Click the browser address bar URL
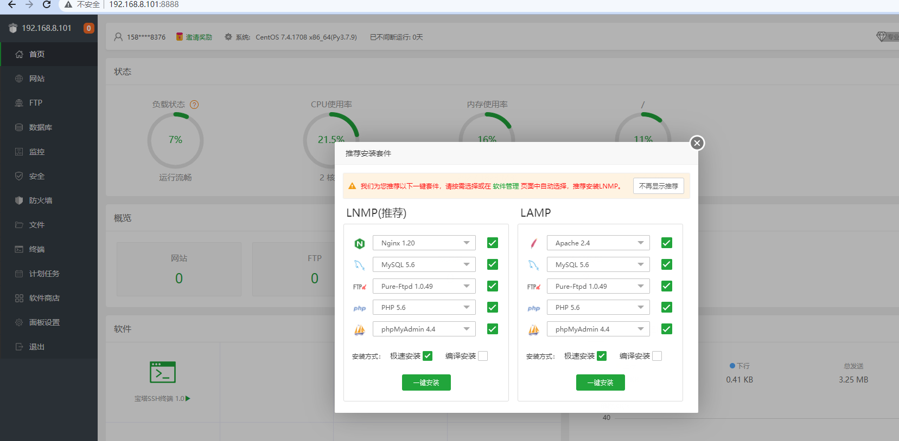The width and height of the screenshot is (899, 441). point(144,4)
